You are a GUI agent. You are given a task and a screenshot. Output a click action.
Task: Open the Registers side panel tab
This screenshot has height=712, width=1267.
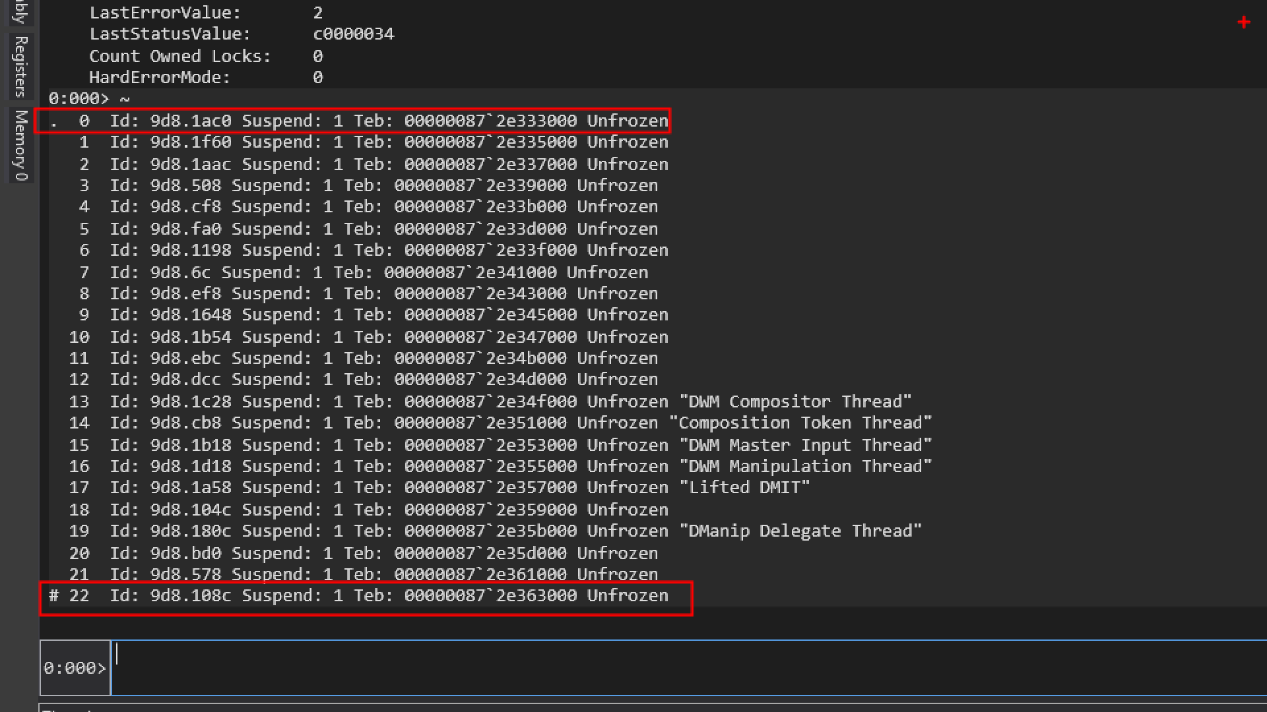20,66
